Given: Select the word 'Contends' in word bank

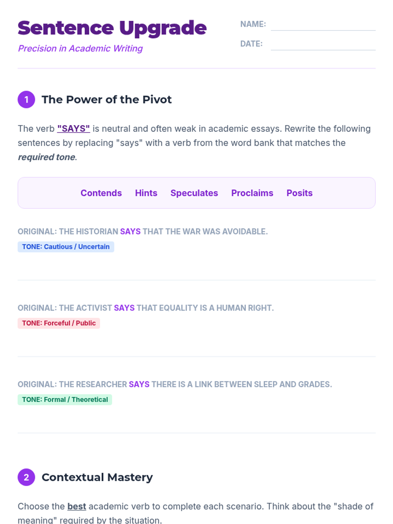Looking at the screenshot, I should (x=101, y=193).
